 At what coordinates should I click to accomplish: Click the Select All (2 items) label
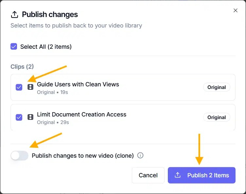(x=46, y=47)
